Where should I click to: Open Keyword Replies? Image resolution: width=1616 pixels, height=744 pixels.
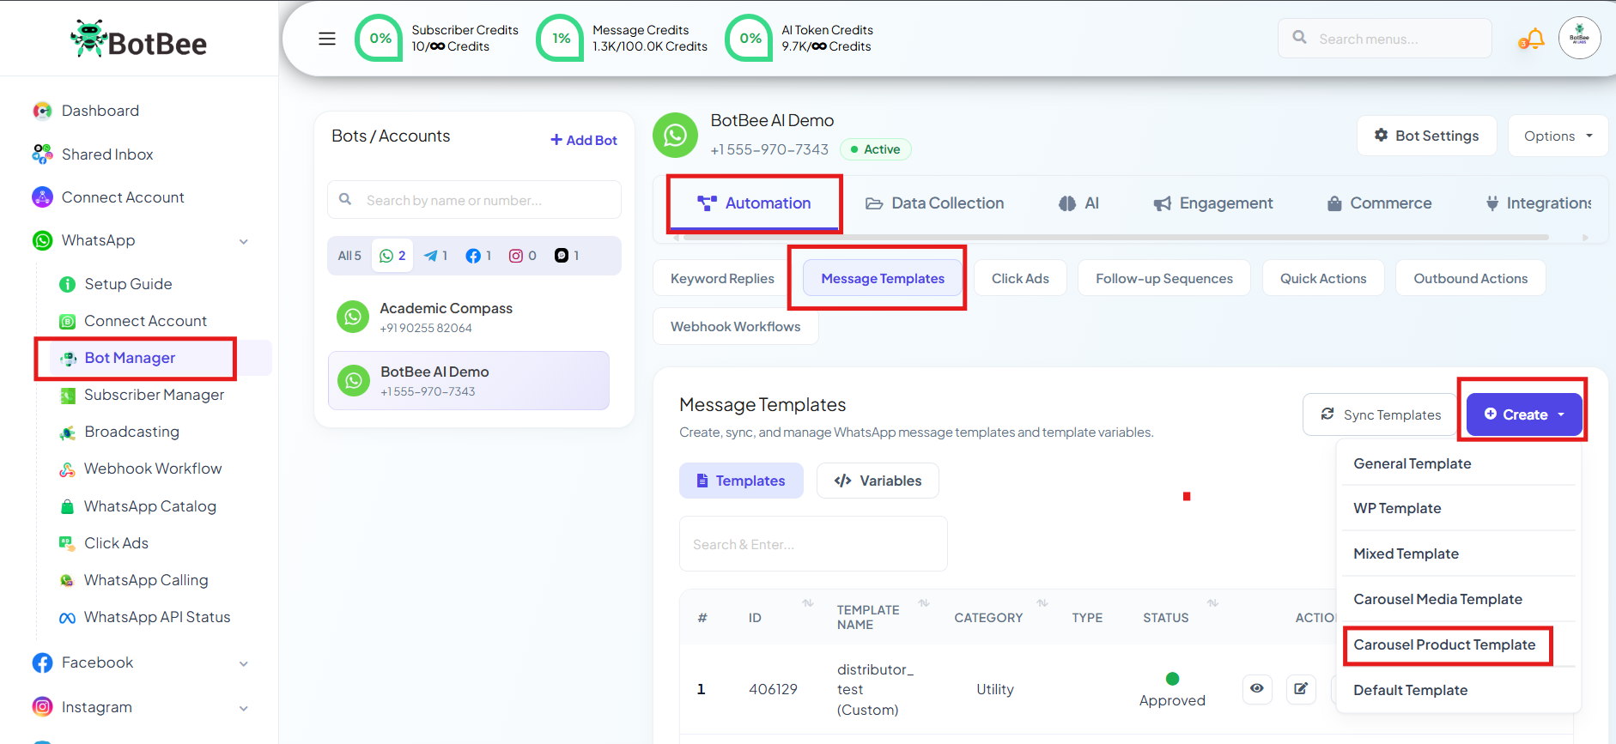click(x=722, y=278)
